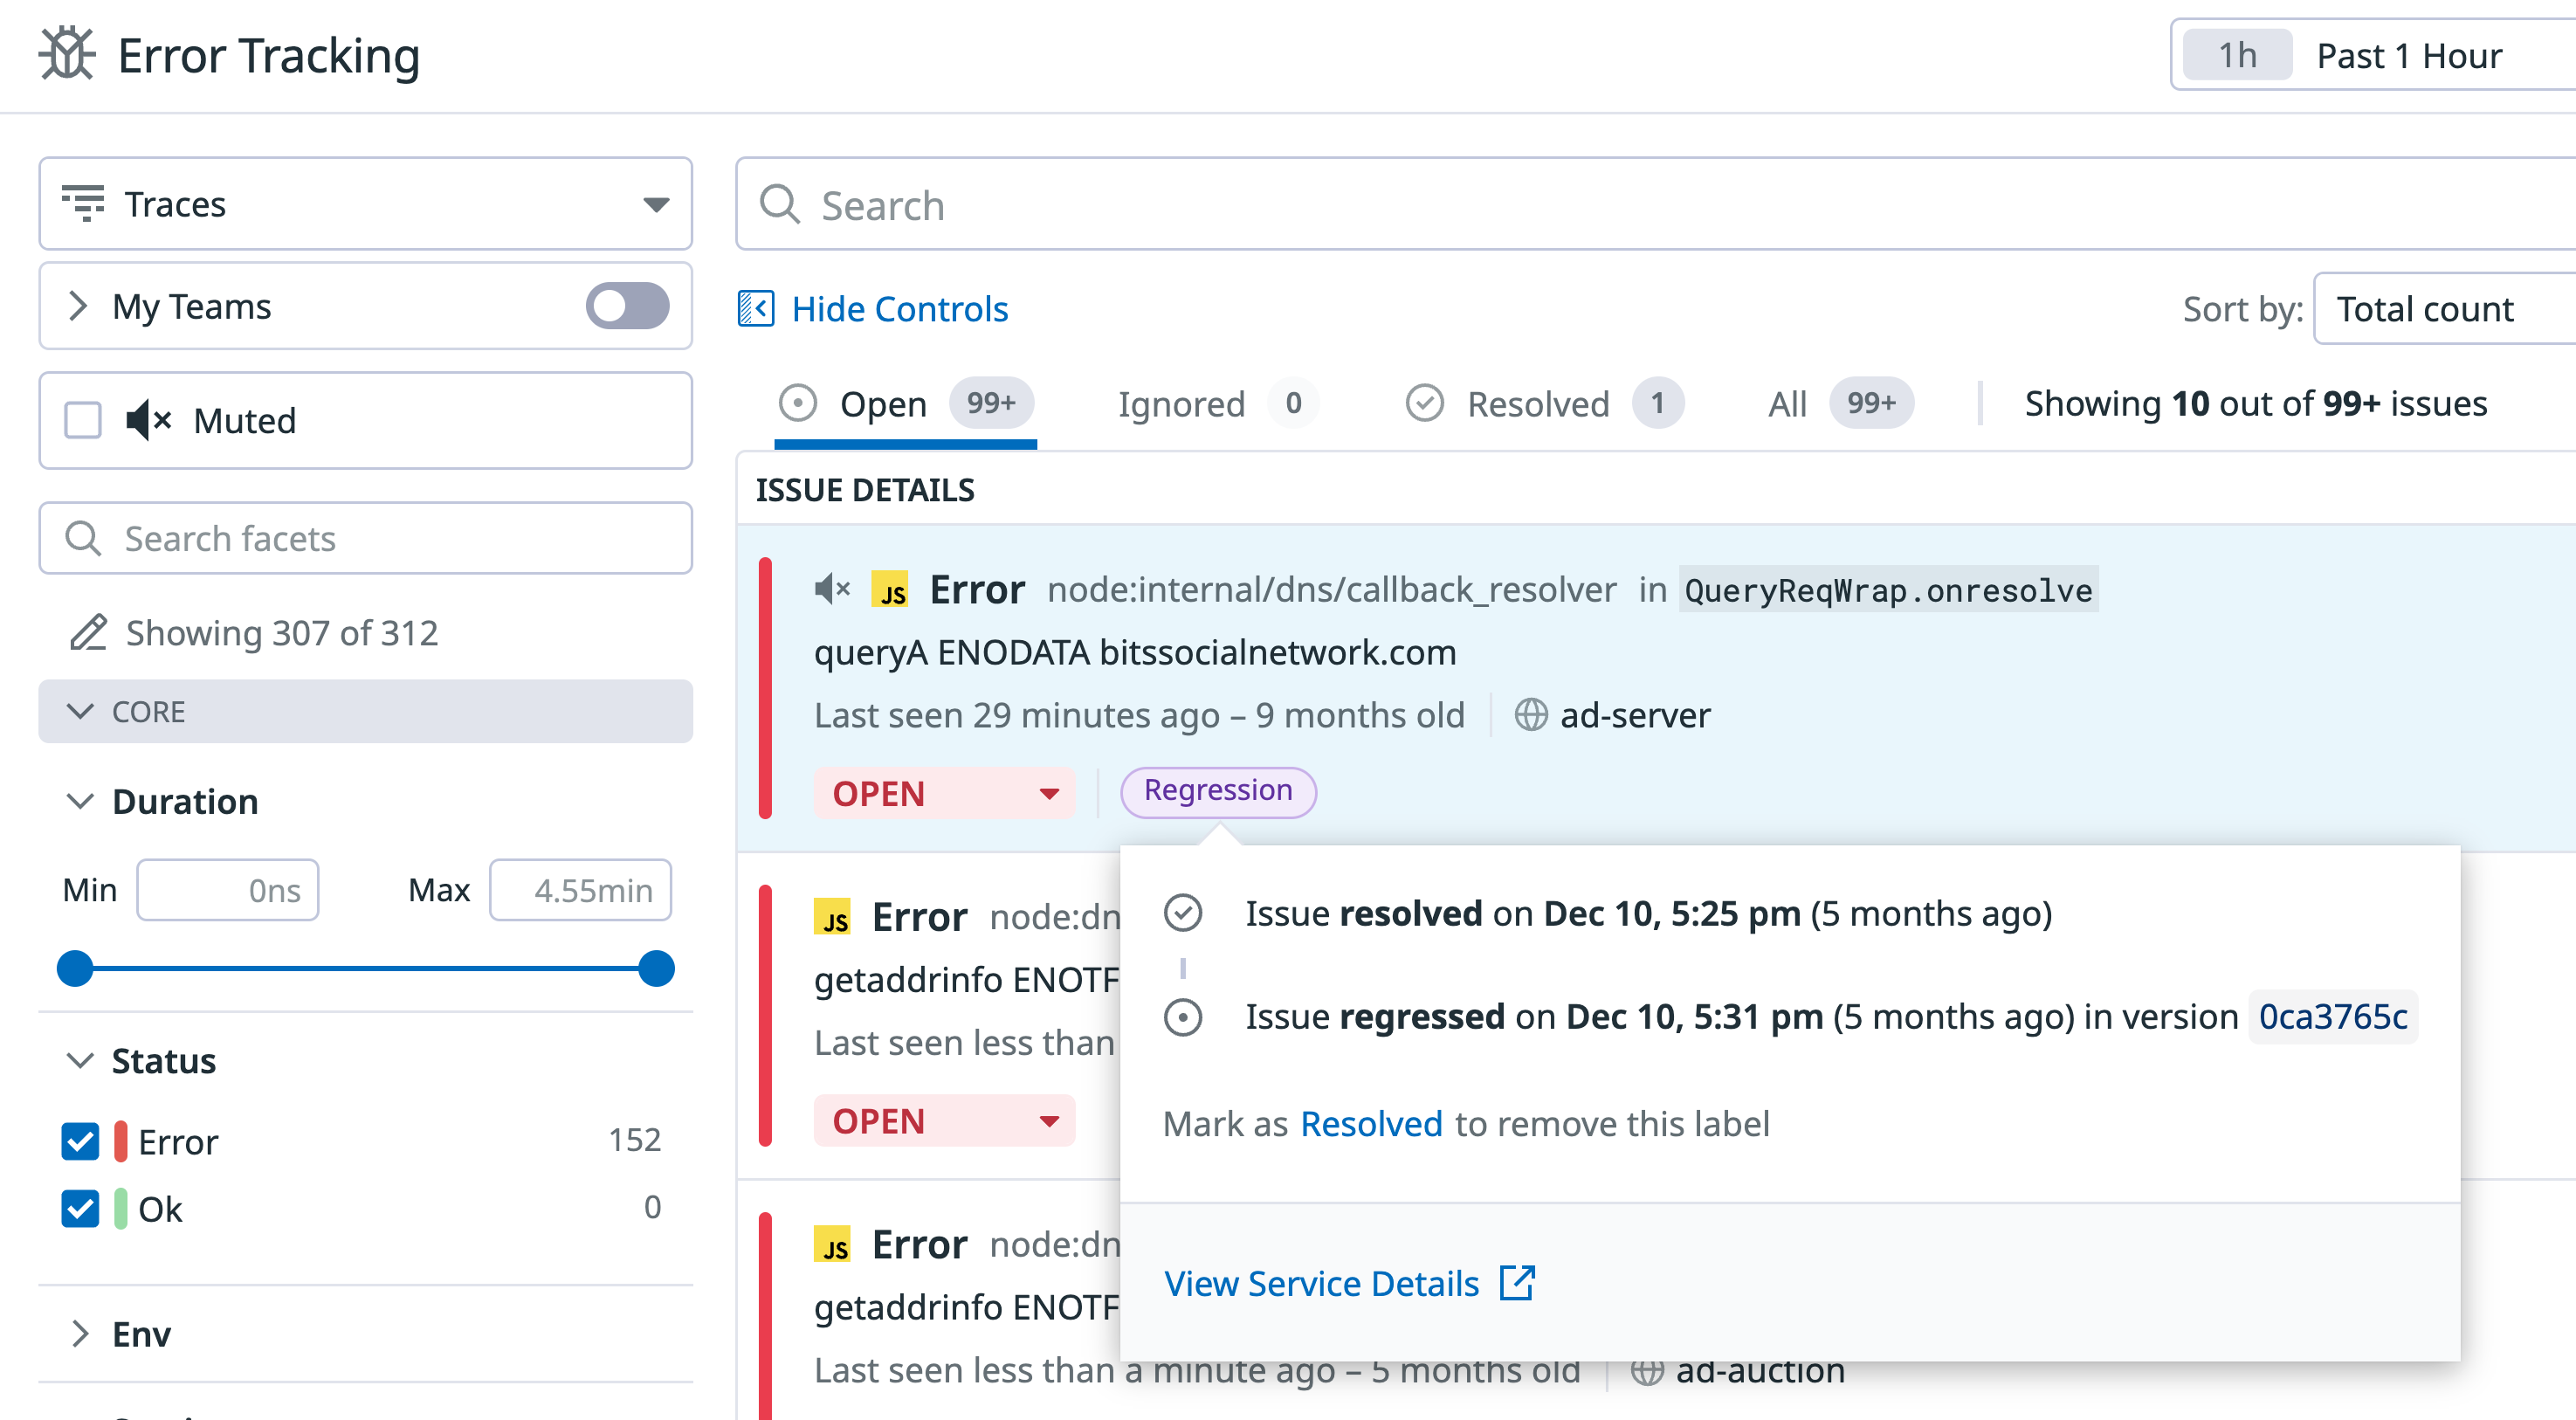
Task: Click the muted speaker icon on first issue
Action: 831,589
